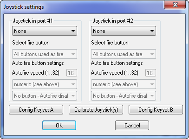The height and width of the screenshot is (139, 189).
Task: Click port #2 autofire speed field
Action: point(150,73)
